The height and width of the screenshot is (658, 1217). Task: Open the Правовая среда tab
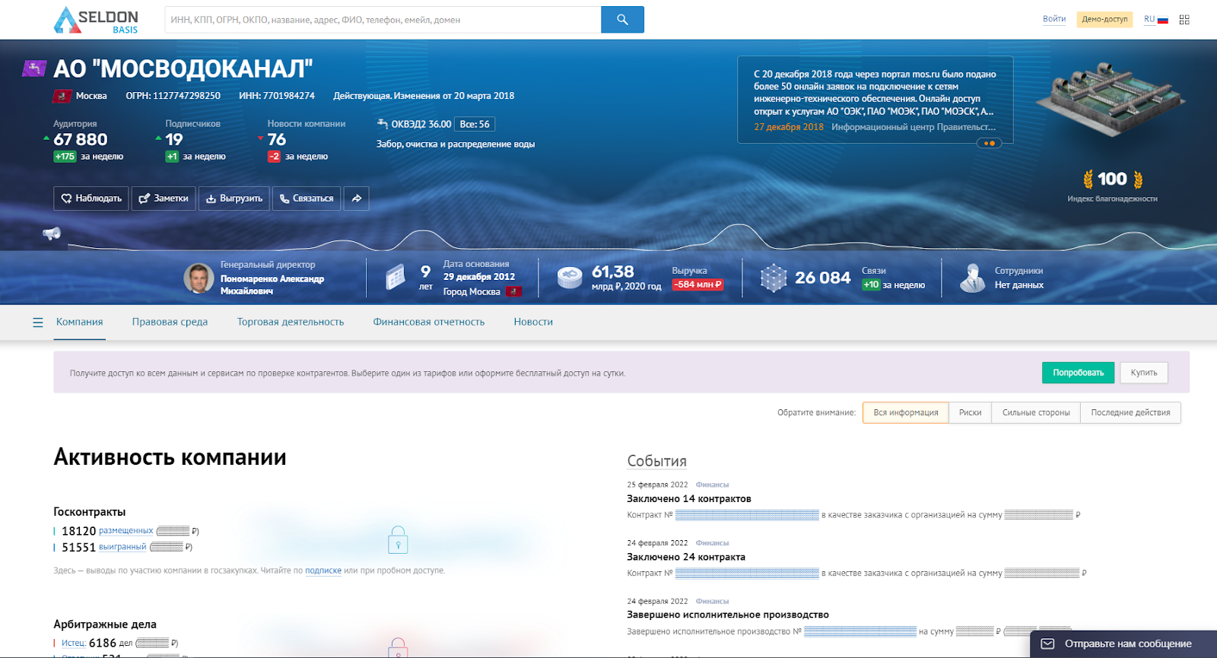[x=170, y=323]
